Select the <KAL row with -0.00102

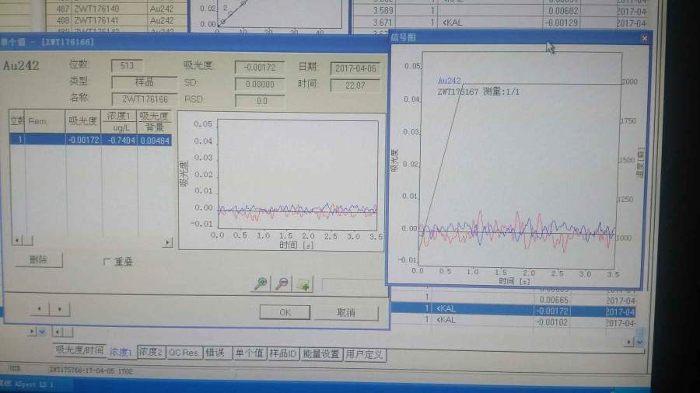(513, 321)
